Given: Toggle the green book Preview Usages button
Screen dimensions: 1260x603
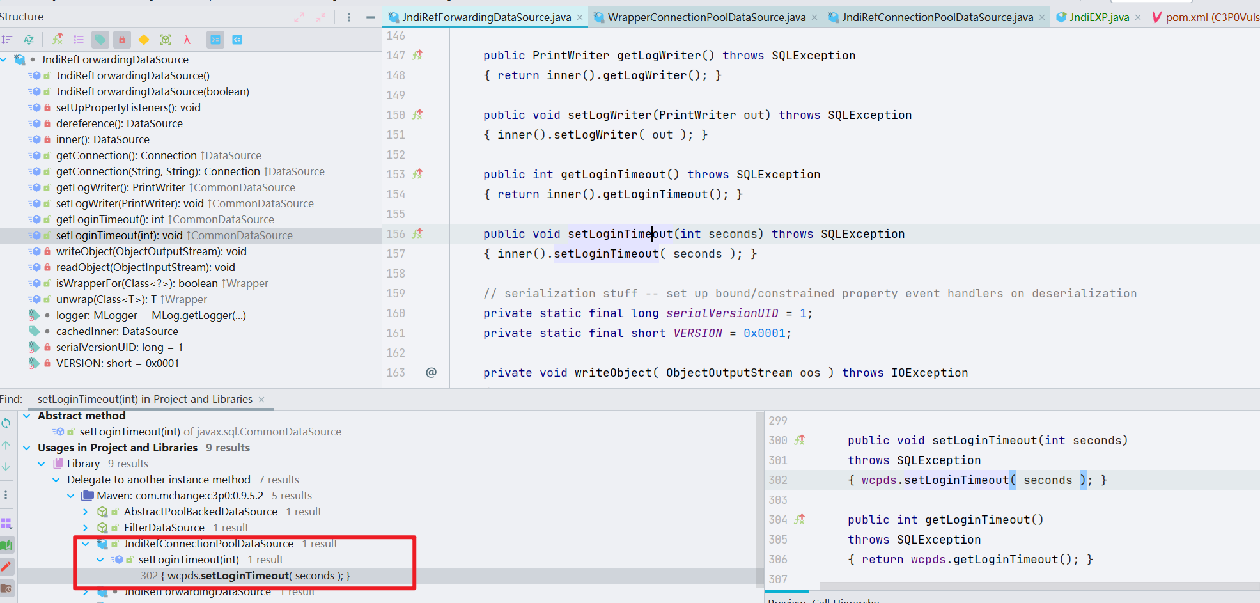Looking at the screenshot, I should (x=6, y=545).
